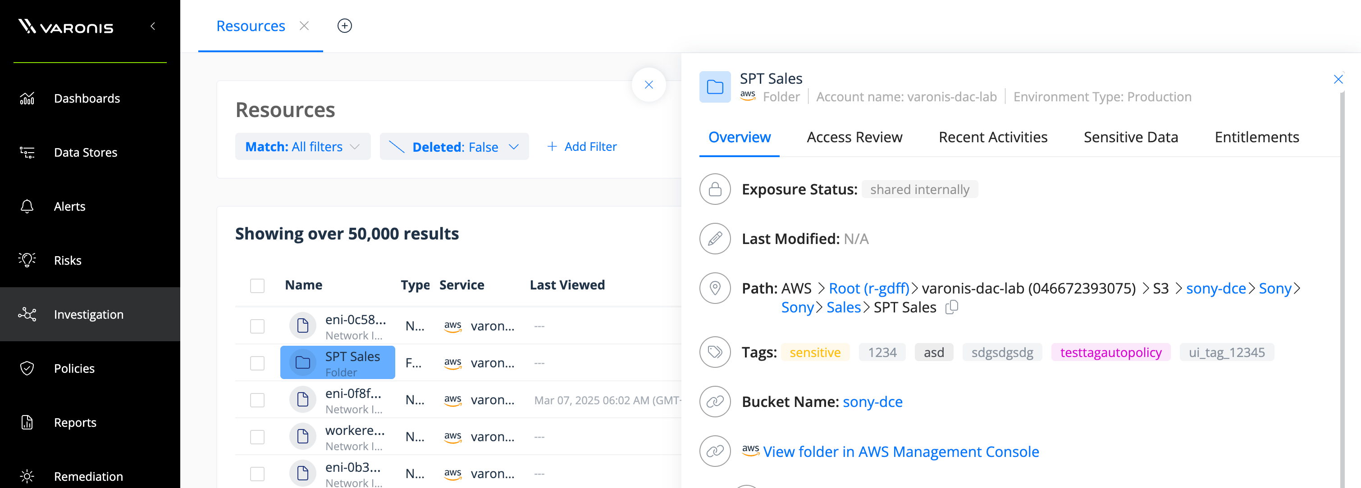Click the Exposure Status lock icon
1361x488 pixels.
[x=715, y=189]
